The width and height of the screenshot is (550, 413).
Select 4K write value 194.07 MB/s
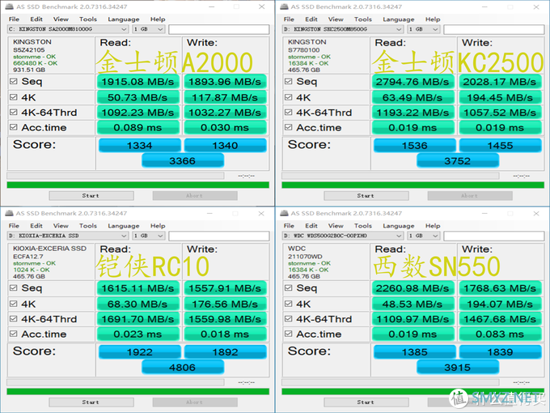coord(500,304)
